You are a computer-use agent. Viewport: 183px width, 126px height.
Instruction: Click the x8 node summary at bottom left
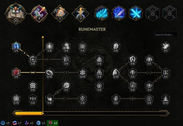pos(5,123)
